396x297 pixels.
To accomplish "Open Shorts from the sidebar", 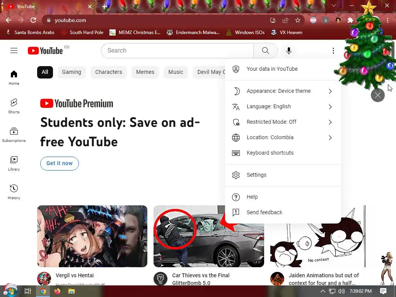I will click(x=14, y=106).
